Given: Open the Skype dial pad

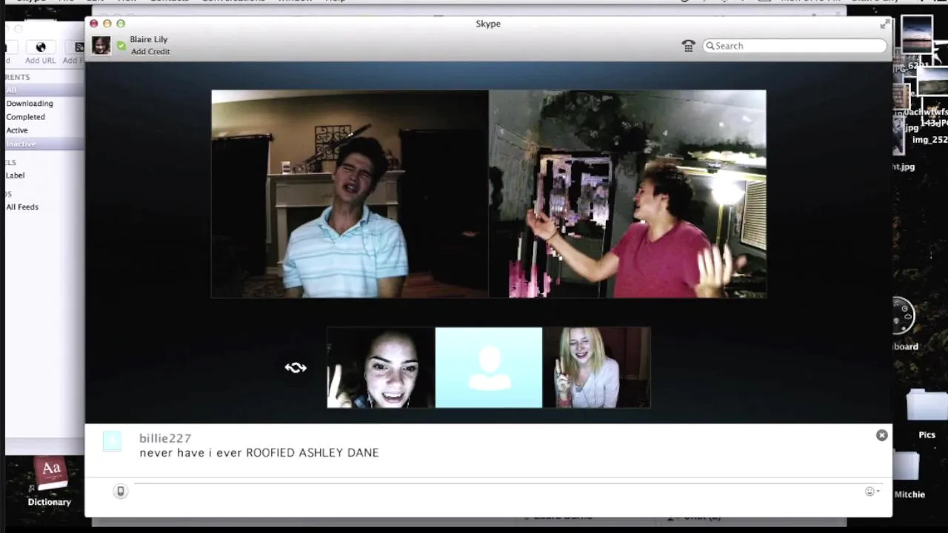Looking at the screenshot, I should [x=688, y=46].
